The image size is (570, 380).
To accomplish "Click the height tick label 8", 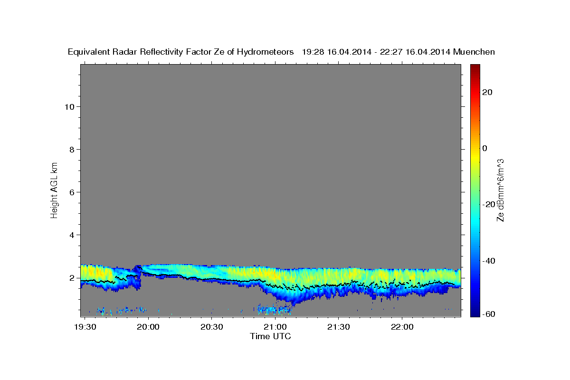I will [71, 149].
